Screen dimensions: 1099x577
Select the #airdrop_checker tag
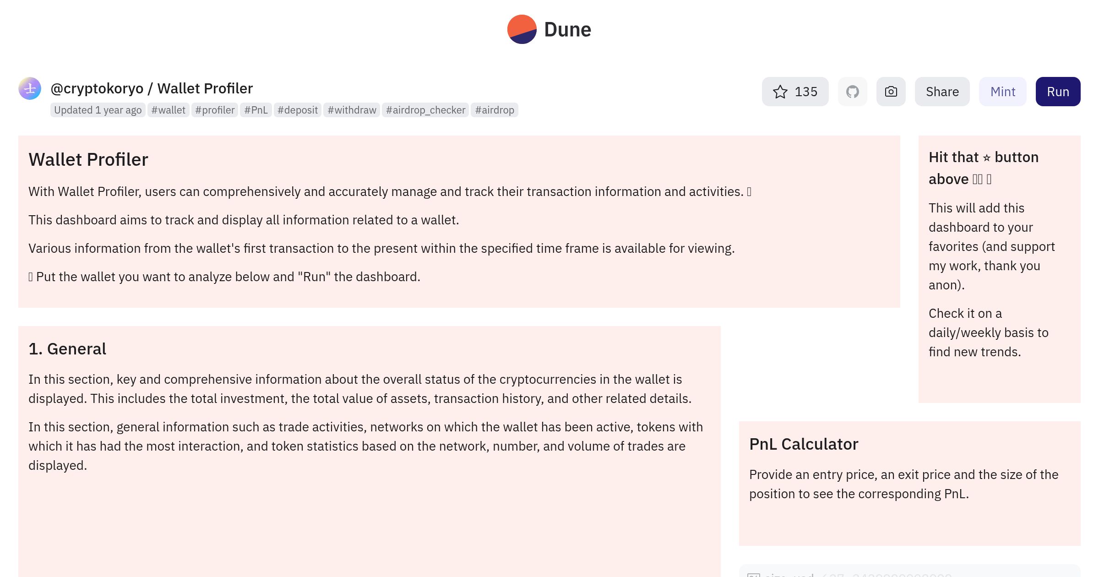(x=425, y=110)
